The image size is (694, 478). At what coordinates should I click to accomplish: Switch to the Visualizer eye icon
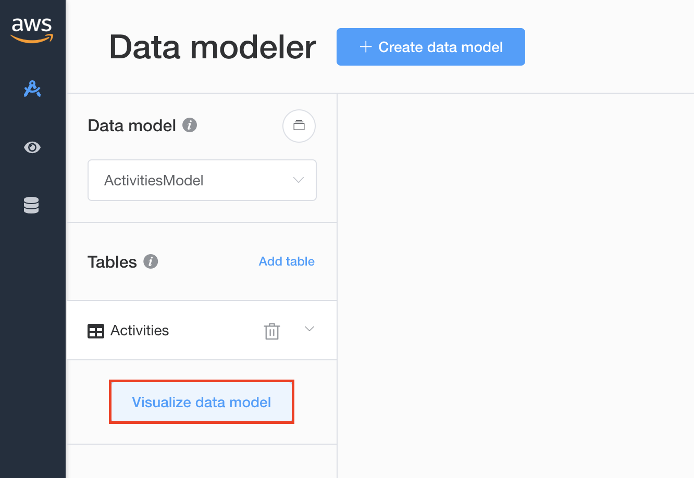coord(32,147)
